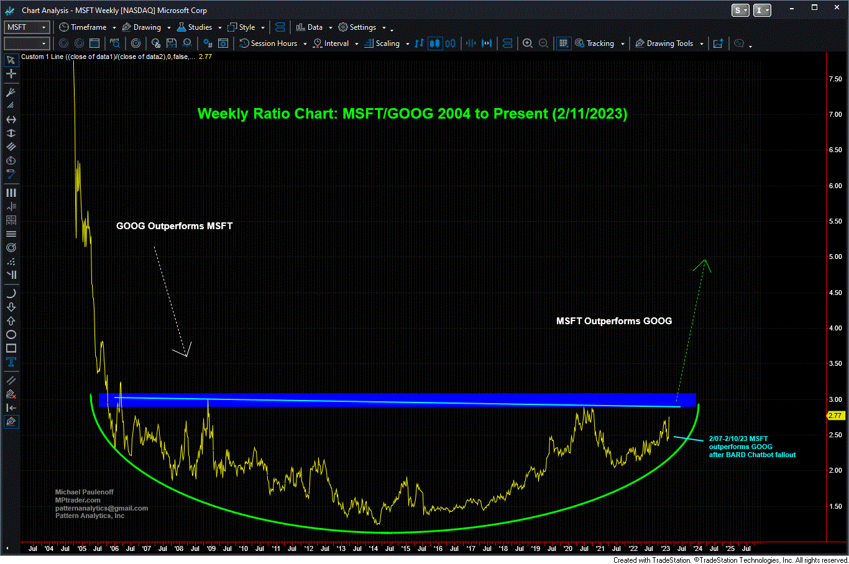
Task: Expand the Studies dropdown arrow
Action: 220,28
